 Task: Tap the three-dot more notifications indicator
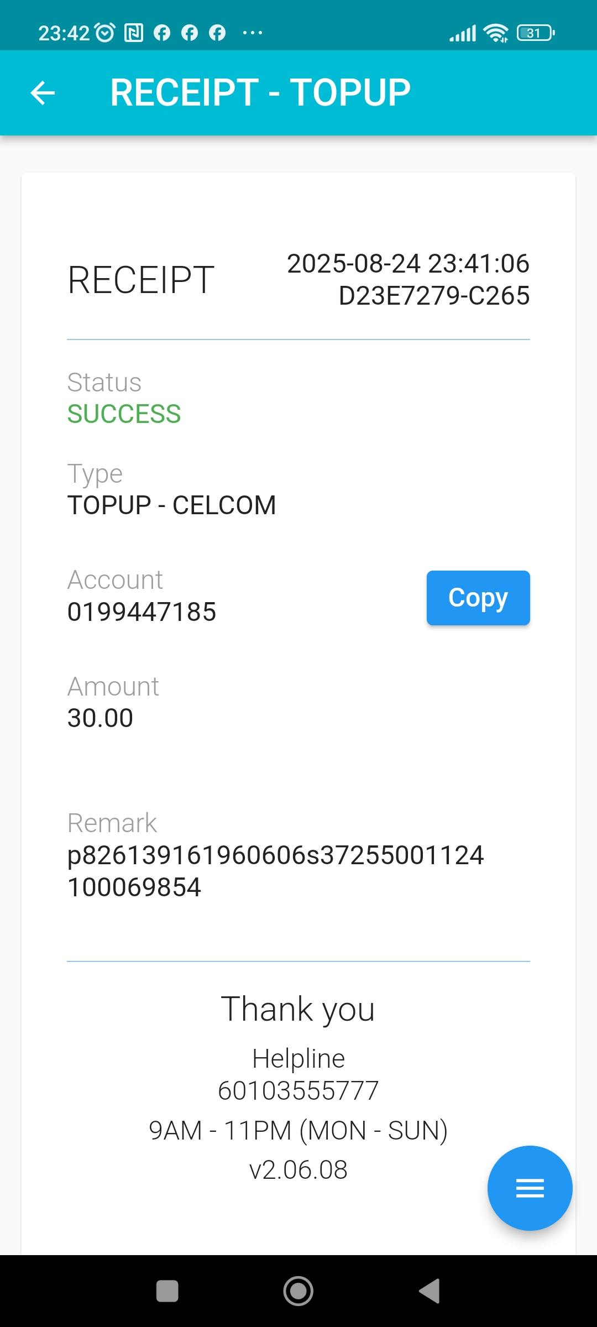pos(253,33)
